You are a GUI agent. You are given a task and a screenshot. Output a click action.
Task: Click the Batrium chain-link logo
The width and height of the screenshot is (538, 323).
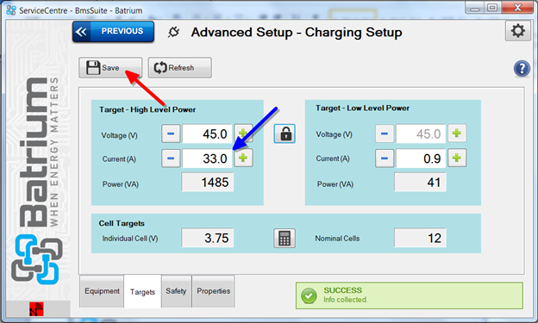(x=36, y=259)
